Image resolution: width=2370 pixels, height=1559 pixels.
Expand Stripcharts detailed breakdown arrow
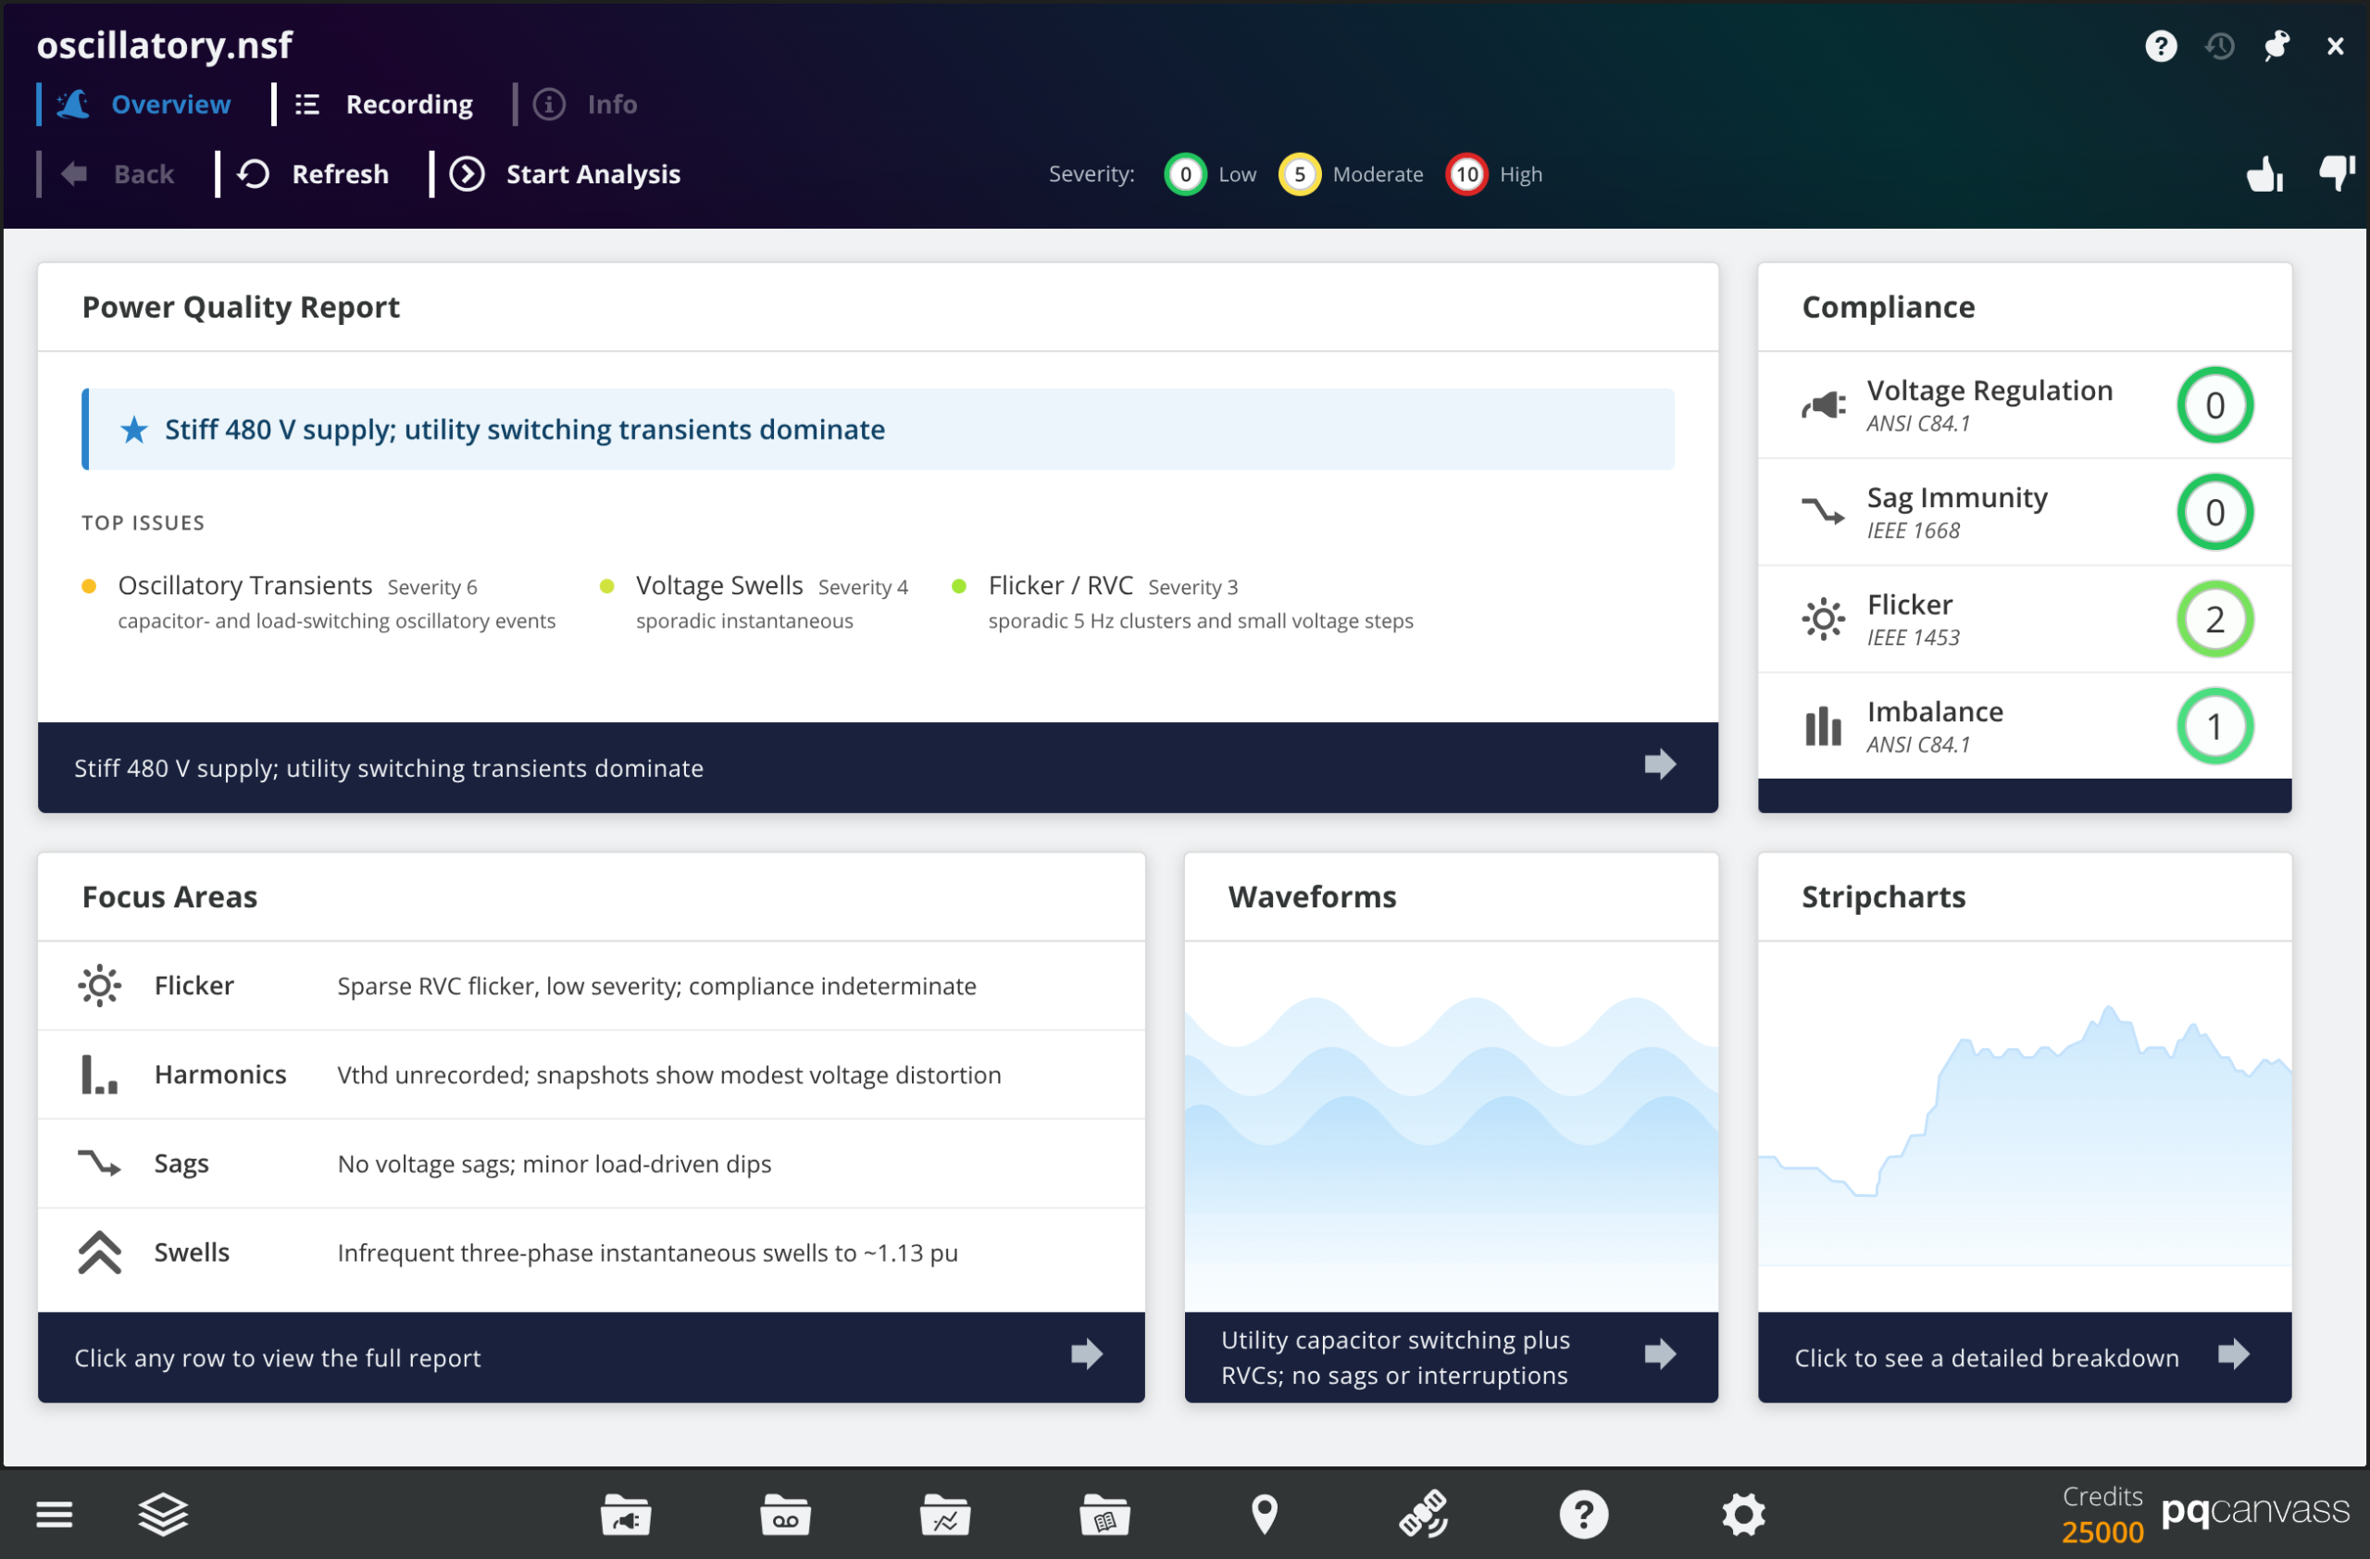(2233, 1353)
